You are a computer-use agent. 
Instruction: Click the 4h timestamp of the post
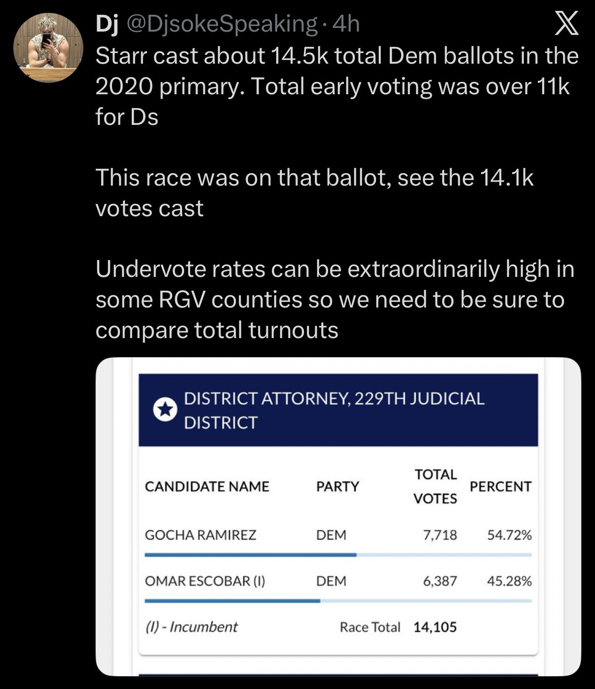tap(346, 24)
